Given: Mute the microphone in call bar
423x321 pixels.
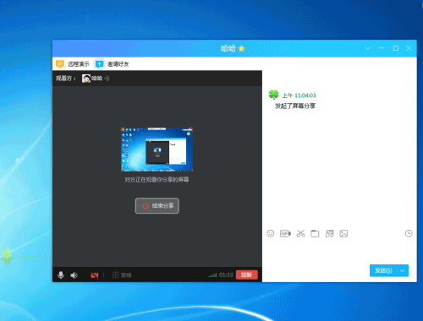Looking at the screenshot, I should 61,275.
